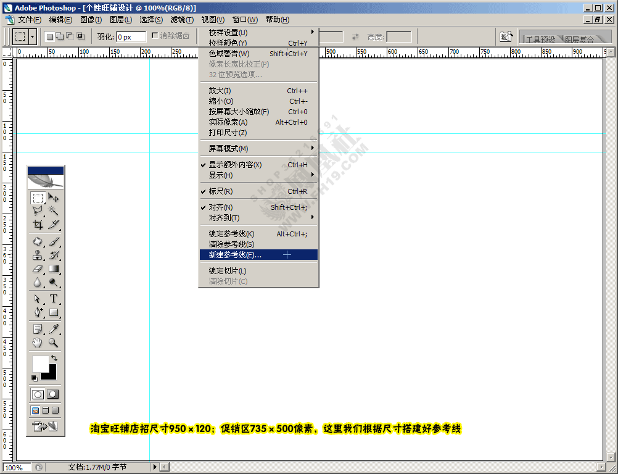
Task: Open the 编辑(E) menu
Action: point(60,19)
